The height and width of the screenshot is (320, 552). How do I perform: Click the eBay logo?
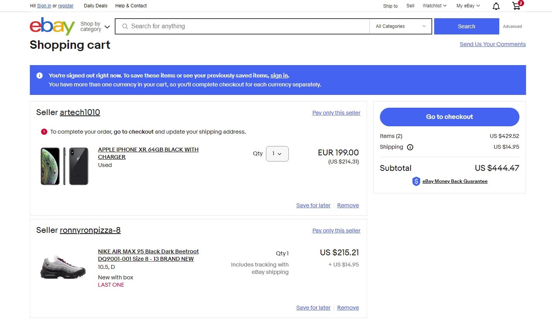(x=52, y=26)
